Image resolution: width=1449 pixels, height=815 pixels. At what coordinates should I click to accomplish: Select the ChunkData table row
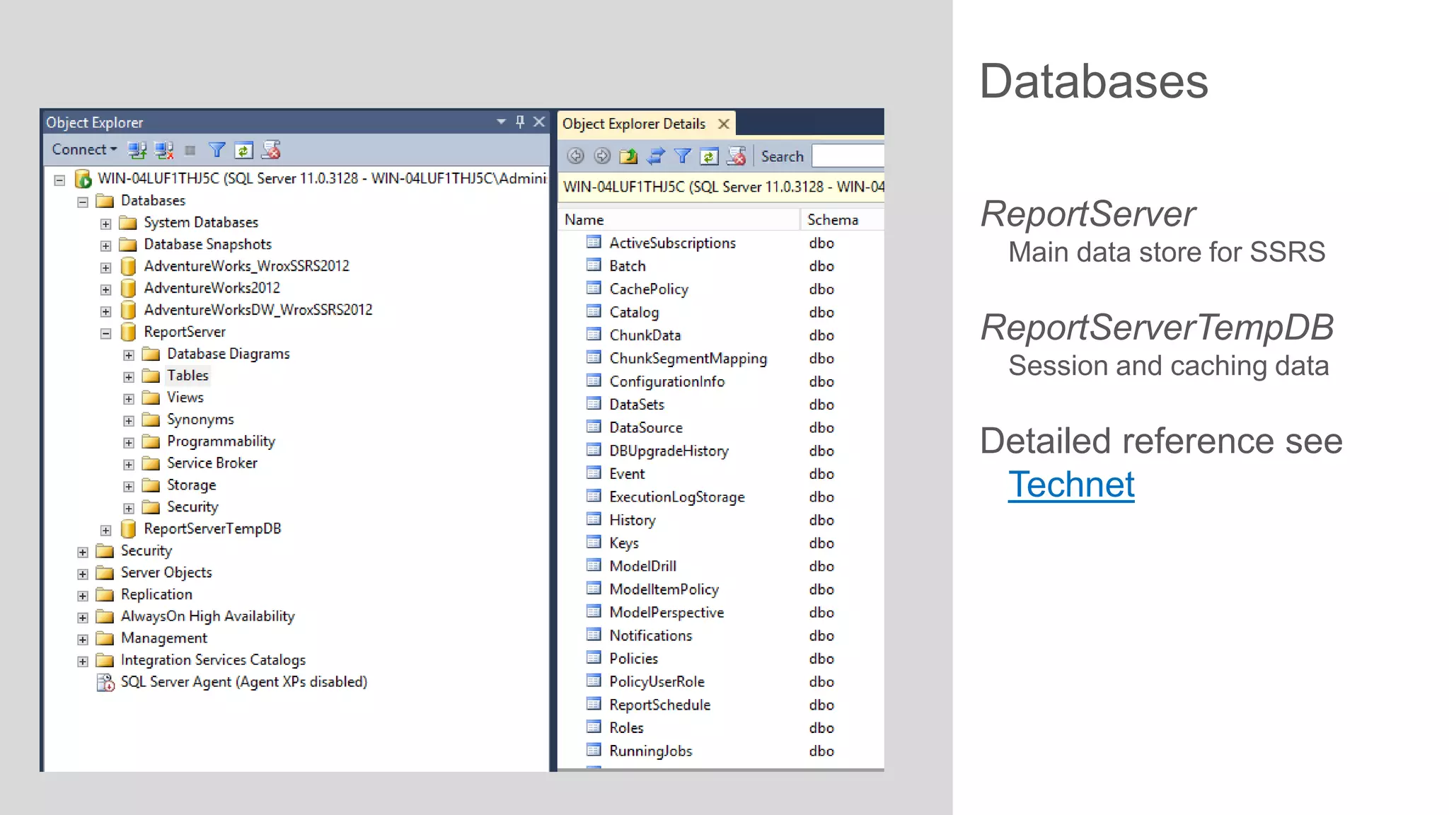tap(721, 335)
